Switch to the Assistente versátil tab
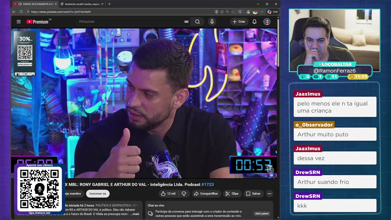This screenshot has width=391, height=220. [81, 4]
